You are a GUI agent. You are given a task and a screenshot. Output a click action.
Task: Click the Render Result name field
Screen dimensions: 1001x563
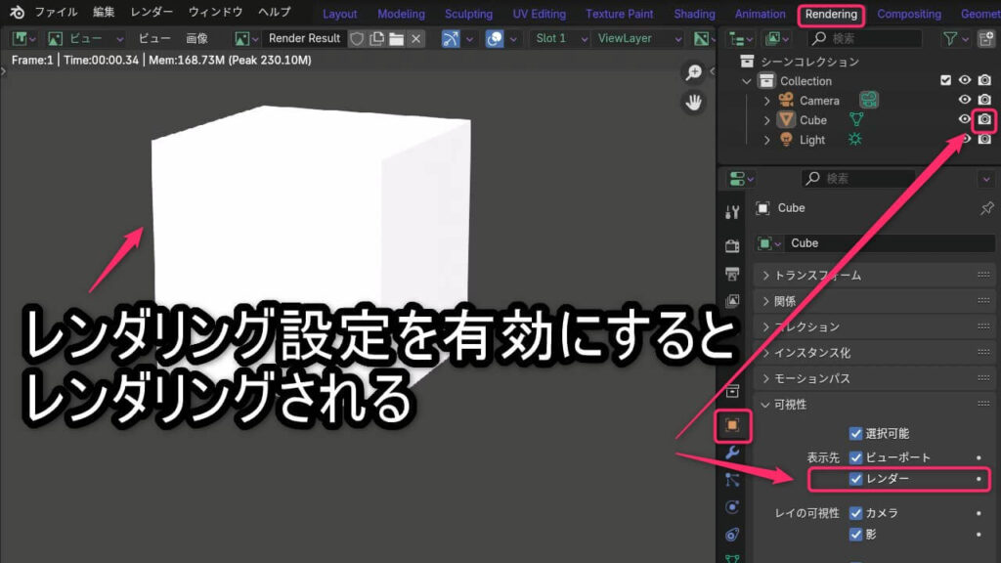point(305,39)
